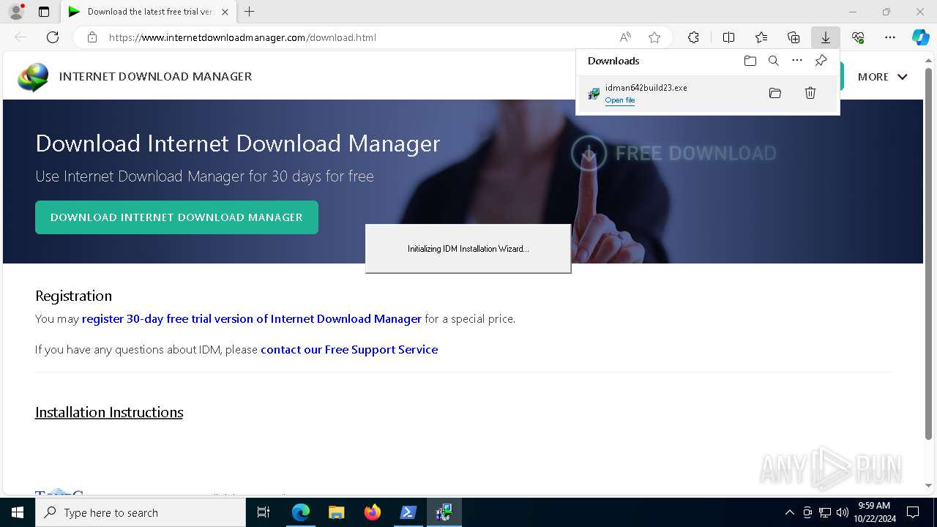This screenshot has width=937, height=527.
Task: Toggle the Downloads toolbar button
Action: [x=825, y=37]
